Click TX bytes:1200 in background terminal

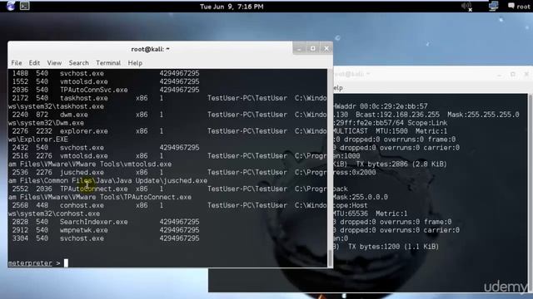(x=374, y=247)
